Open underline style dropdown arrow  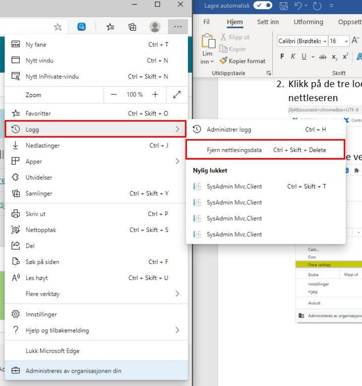pos(313,57)
